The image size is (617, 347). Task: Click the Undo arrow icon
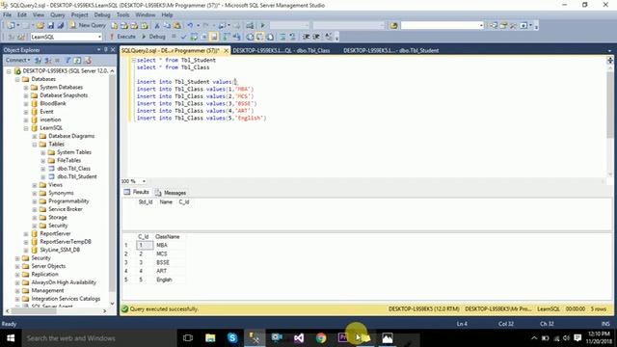(x=190, y=26)
